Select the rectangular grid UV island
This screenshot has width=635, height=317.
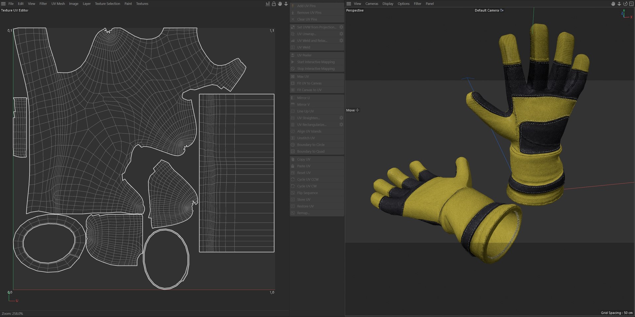[x=236, y=173]
